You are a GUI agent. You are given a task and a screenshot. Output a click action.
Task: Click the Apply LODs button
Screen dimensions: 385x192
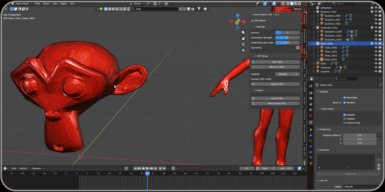click(x=275, y=84)
